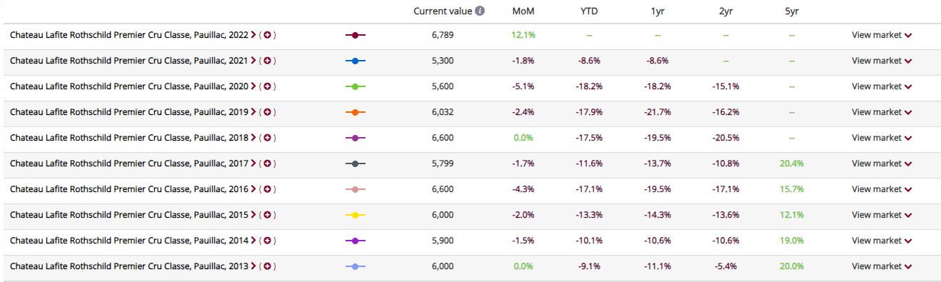Click the plus icon for Pauillac 2013
The height and width of the screenshot is (282, 941).
tap(268, 266)
